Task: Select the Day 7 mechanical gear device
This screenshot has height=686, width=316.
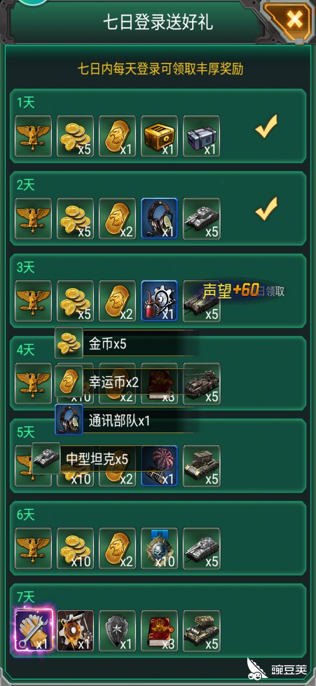Action: coord(75,631)
